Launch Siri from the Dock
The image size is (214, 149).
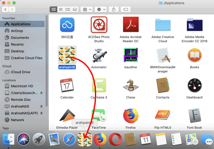tap(23, 139)
